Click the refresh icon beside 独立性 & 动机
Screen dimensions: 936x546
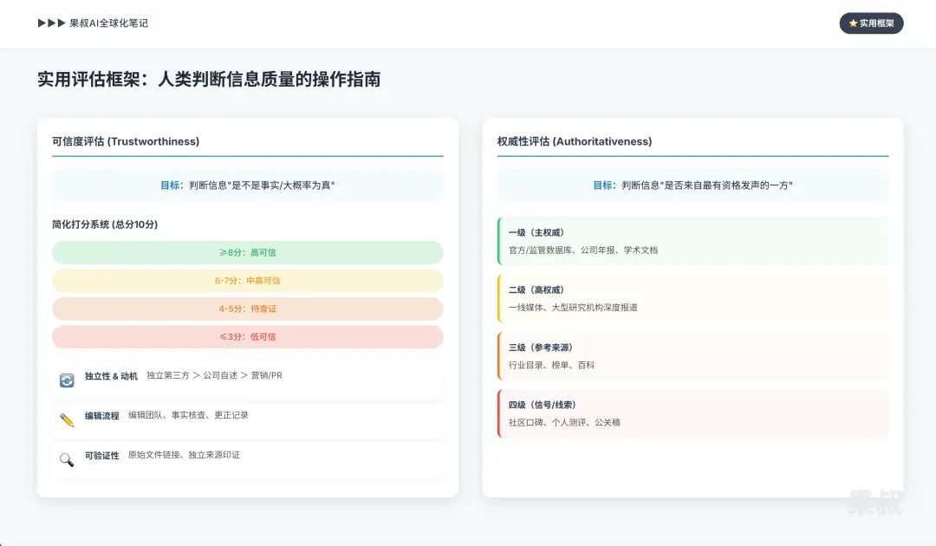coord(67,380)
